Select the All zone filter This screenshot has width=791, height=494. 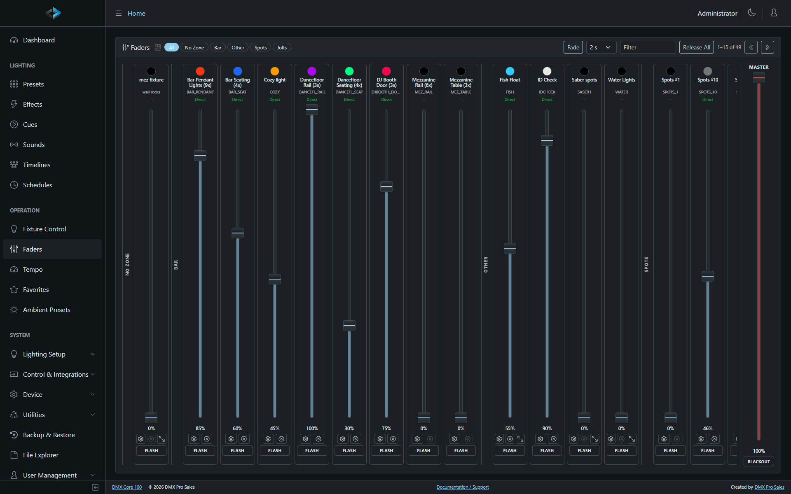171,47
